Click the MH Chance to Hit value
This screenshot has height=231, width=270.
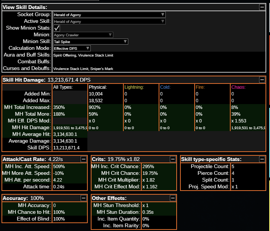[59, 212]
